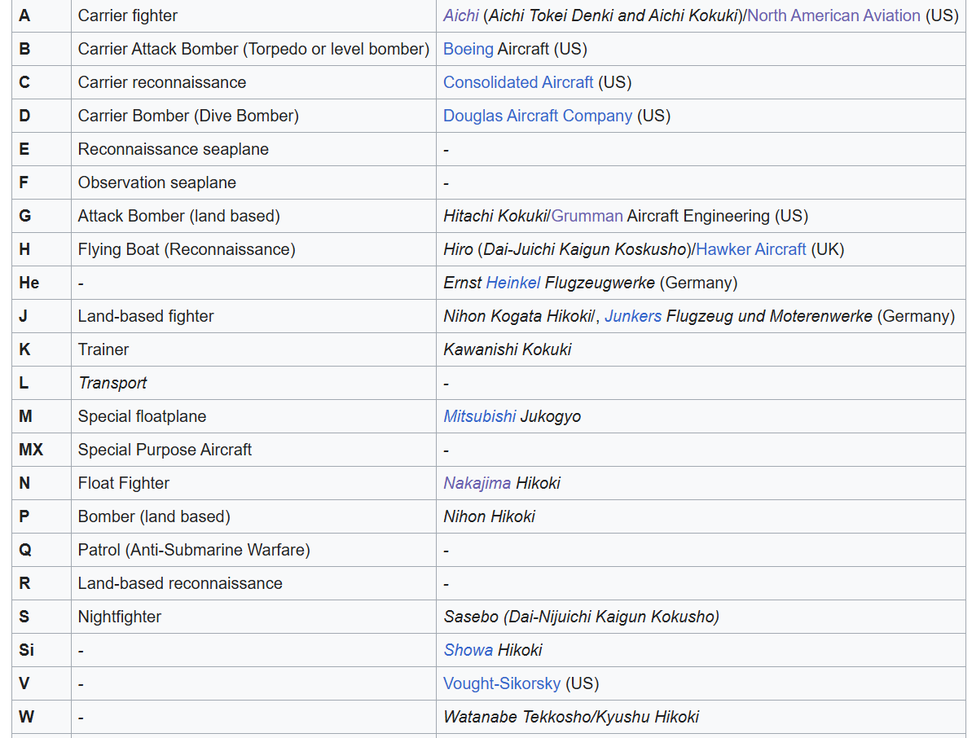This screenshot has height=738, width=972.
Task: Select the 'Reconnaissance seaplane' cell
Action: [x=253, y=149]
